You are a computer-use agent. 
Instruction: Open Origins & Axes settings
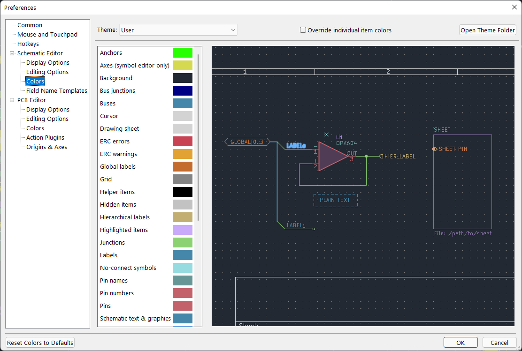pyautogui.click(x=46, y=147)
